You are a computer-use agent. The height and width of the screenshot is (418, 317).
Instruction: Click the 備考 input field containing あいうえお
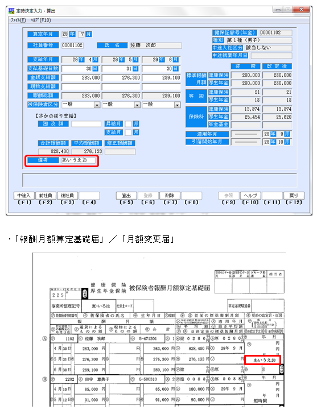(78, 160)
